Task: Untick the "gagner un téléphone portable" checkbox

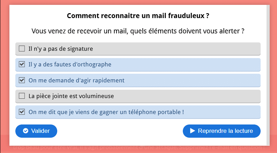Action: [22, 112]
